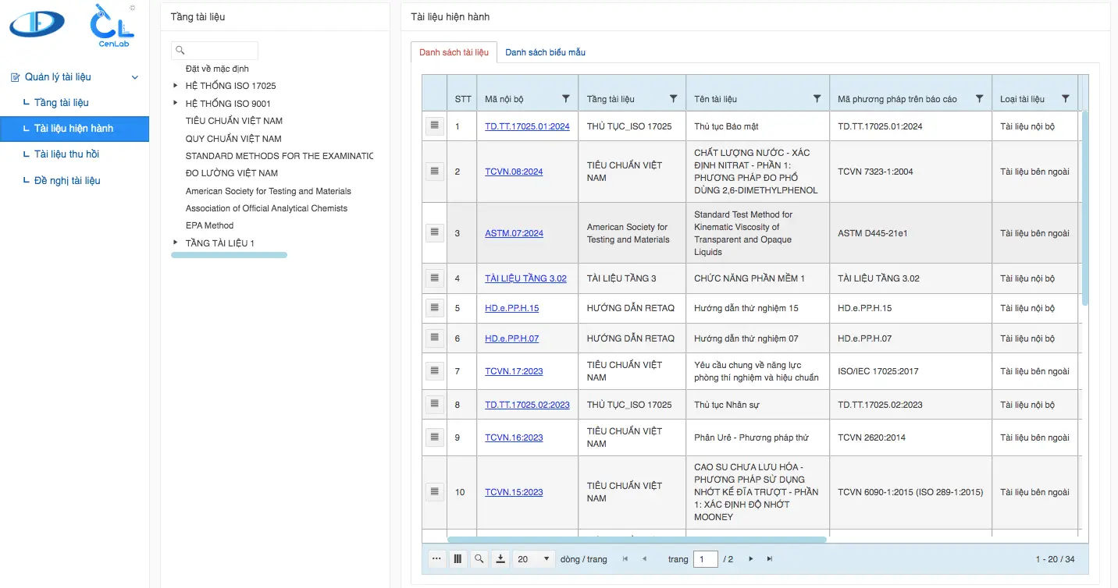Screen dimensions: 1118x588
Task: Click filter icon on Tên tài liệu column
Action: click(x=817, y=99)
